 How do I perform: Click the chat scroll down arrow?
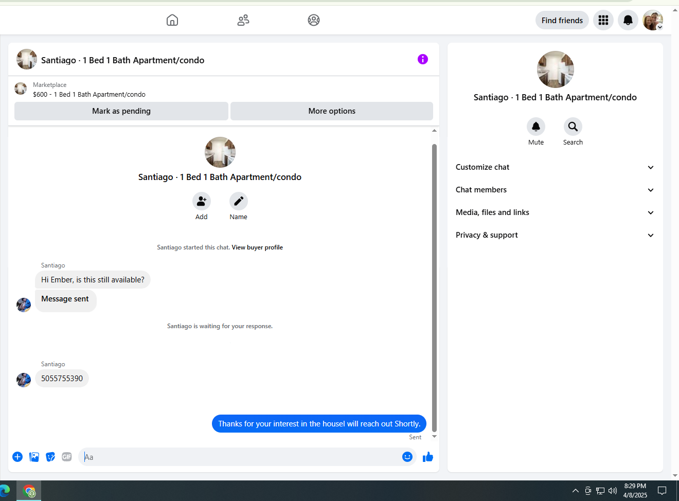(434, 436)
